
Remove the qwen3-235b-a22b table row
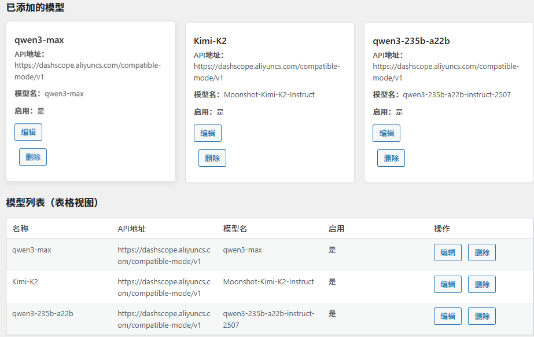tap(482, 316)
